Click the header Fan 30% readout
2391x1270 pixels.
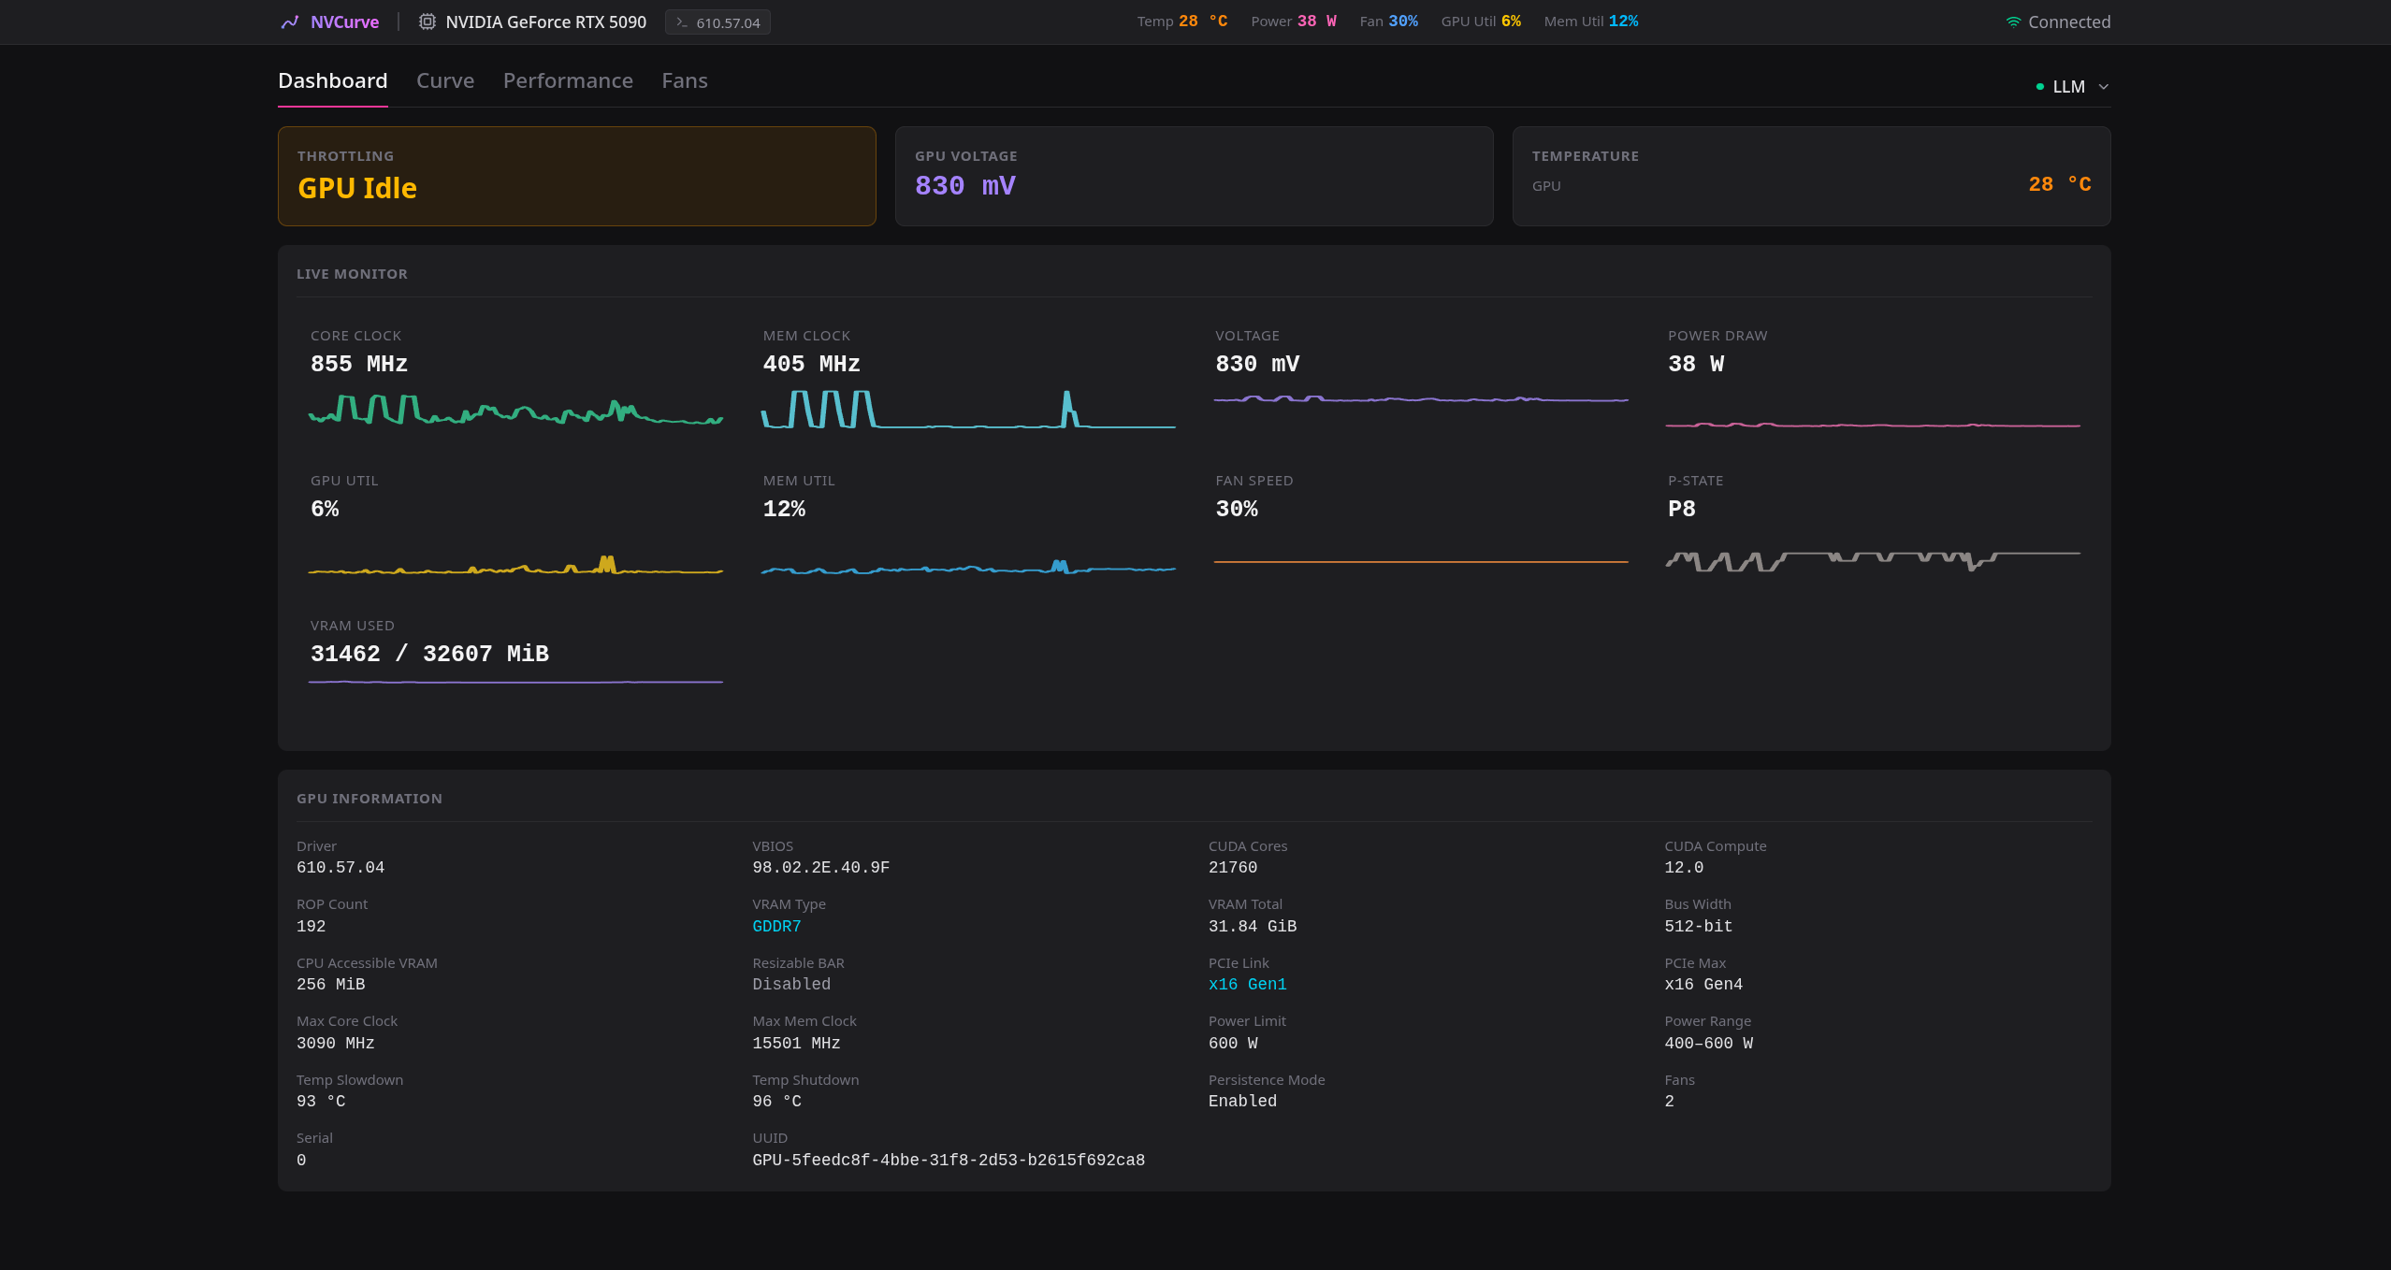coord(1389,22)
